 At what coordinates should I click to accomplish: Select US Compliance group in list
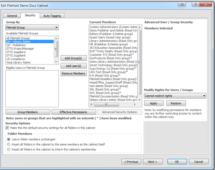[15, 59]
